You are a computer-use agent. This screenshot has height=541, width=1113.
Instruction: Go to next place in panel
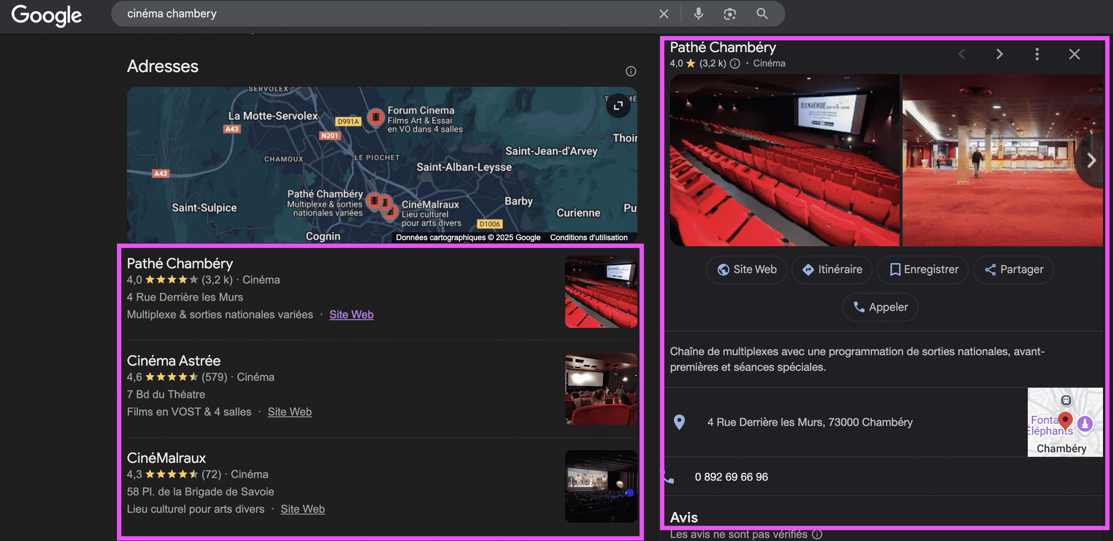point(1000,54)
